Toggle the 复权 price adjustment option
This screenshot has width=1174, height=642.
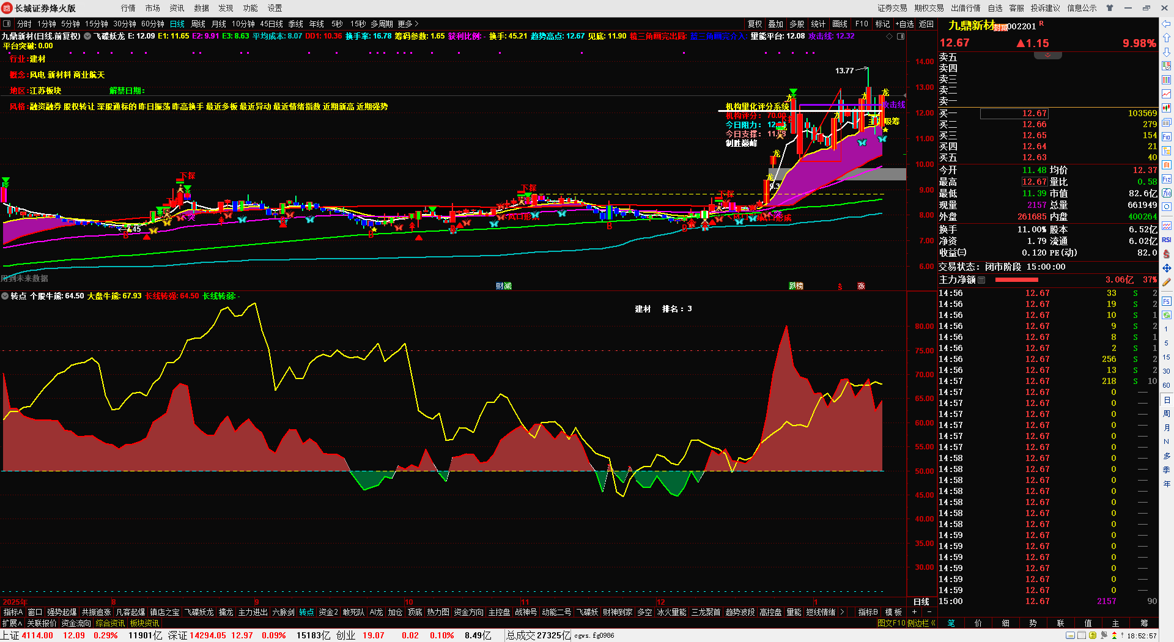click(755, 24)
